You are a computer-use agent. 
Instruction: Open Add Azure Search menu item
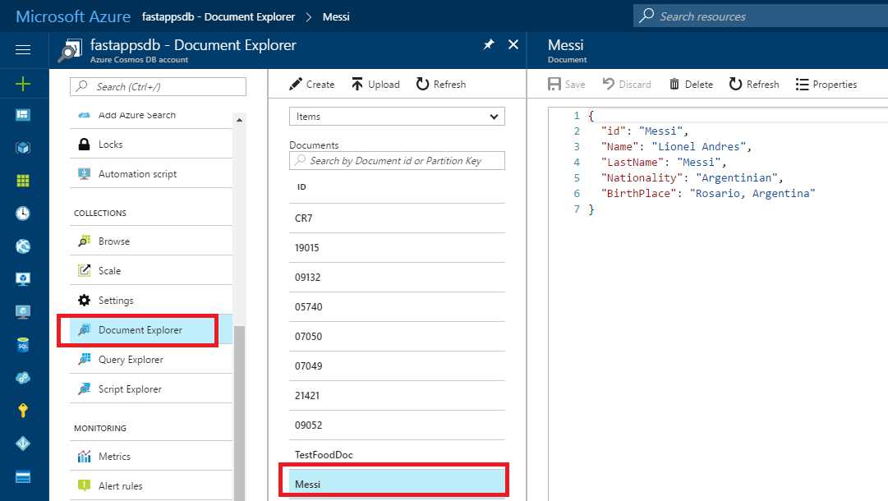pos(151,115)
